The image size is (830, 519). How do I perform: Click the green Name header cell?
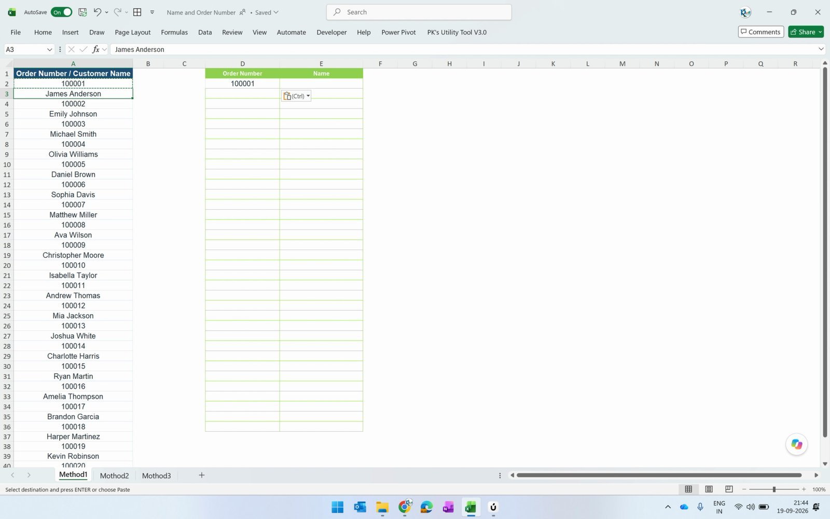click(321, 73)
